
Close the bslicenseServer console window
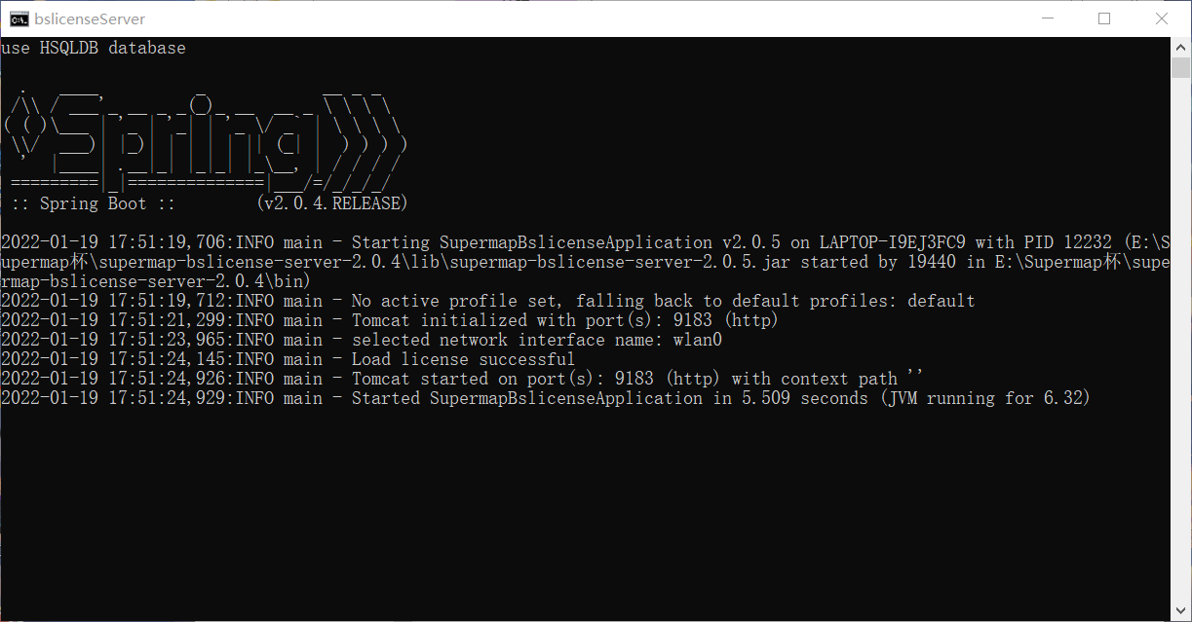tap(1162, 18)
